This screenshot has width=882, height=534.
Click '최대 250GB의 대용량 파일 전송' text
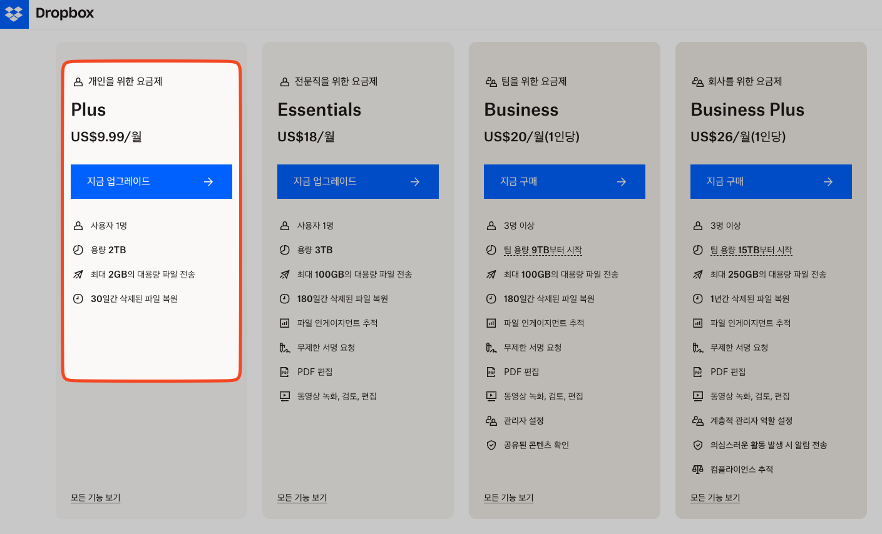click(x=768, y=275)
